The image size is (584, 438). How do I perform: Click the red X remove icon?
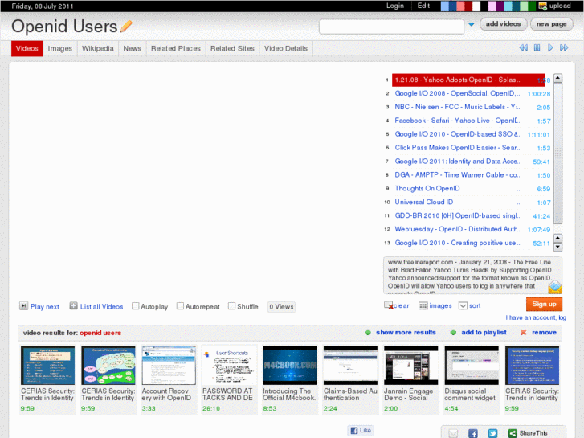coord(524,332)
